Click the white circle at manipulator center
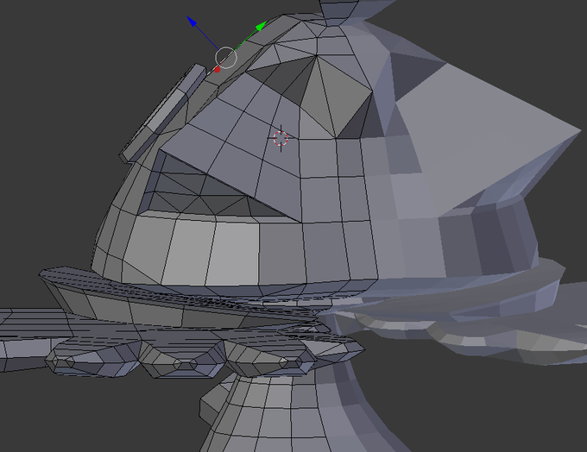 [x=226, y=58]
